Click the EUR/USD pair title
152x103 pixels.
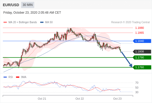[x=11, y=5]
